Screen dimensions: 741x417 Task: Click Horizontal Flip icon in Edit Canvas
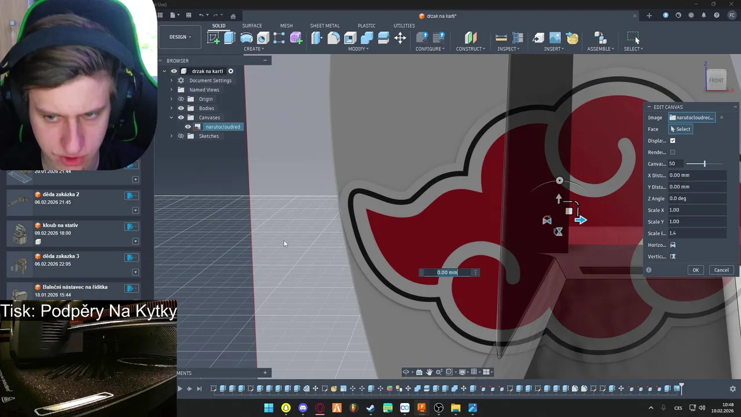[673, 245]
